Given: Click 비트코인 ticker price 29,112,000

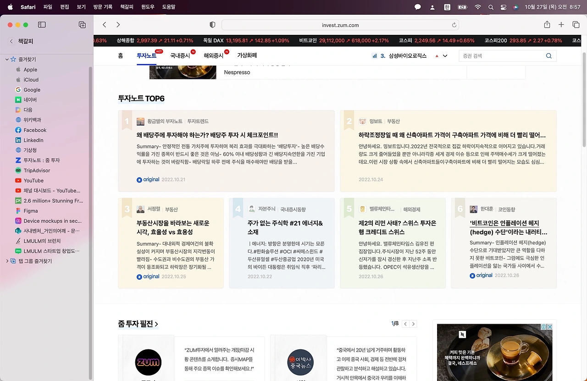Looking at the screenshot, I should [x=332, y=40].
